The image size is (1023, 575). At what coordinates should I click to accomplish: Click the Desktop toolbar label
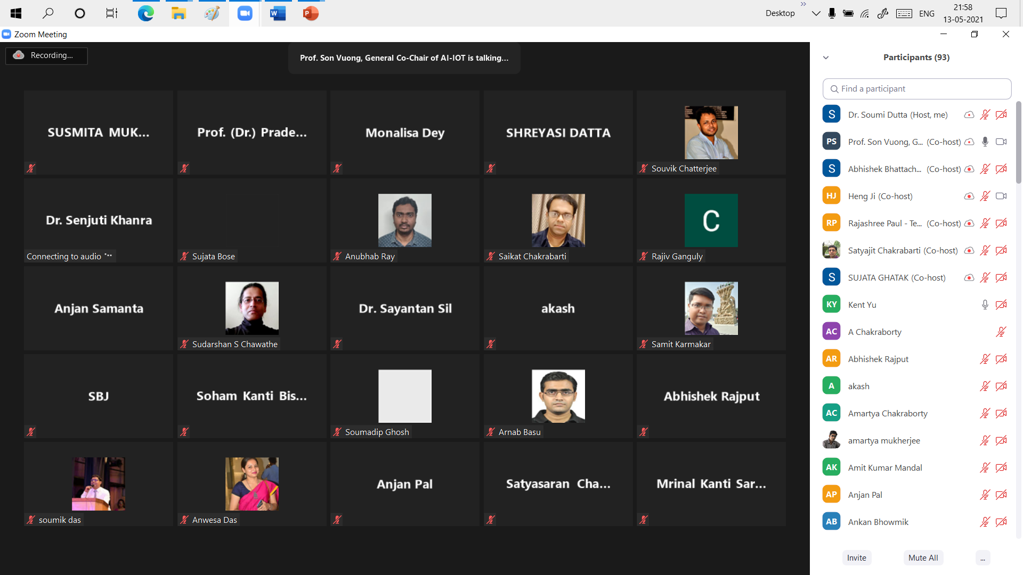pyautogui.click(x=780, y=13)
